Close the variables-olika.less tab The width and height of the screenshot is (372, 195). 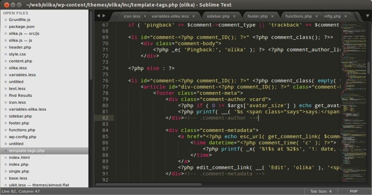coord(194,16)
